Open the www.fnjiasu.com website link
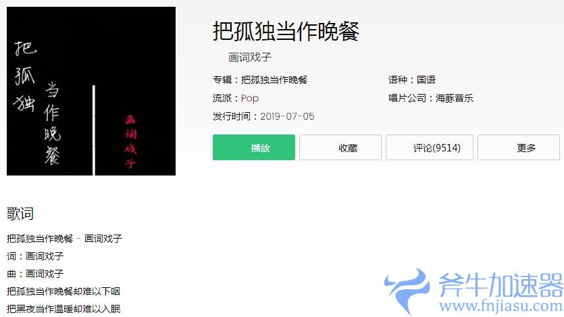This screenshot has height=317, width=564. (x=501, y=307)
